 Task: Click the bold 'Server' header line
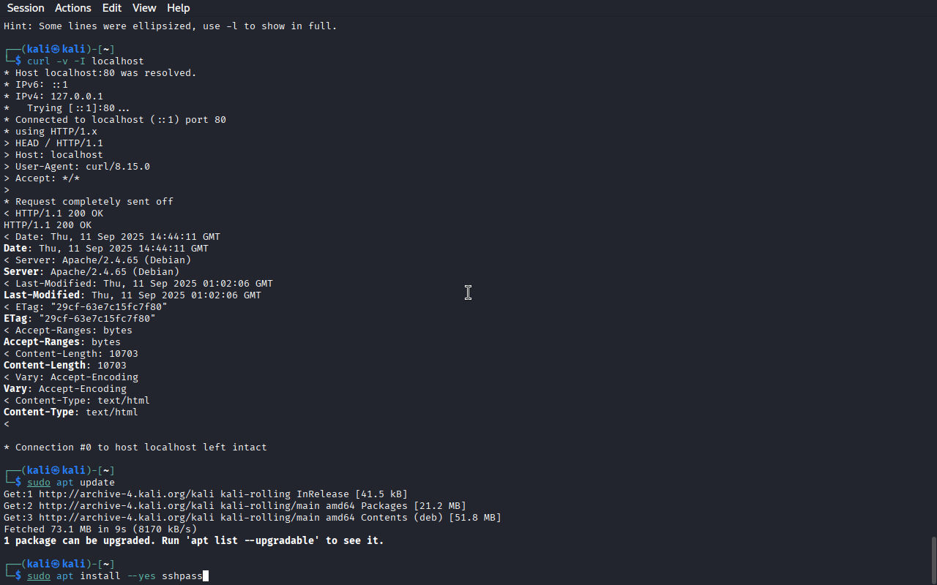click(x=92, y=272)
